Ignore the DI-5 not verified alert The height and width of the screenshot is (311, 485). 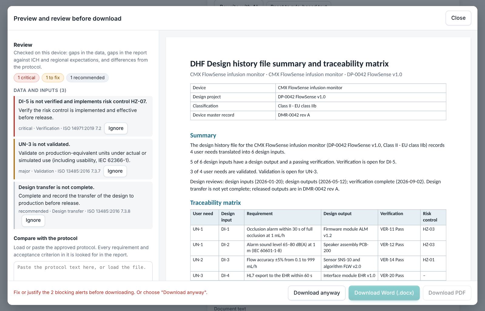click(x=116, y=128)
